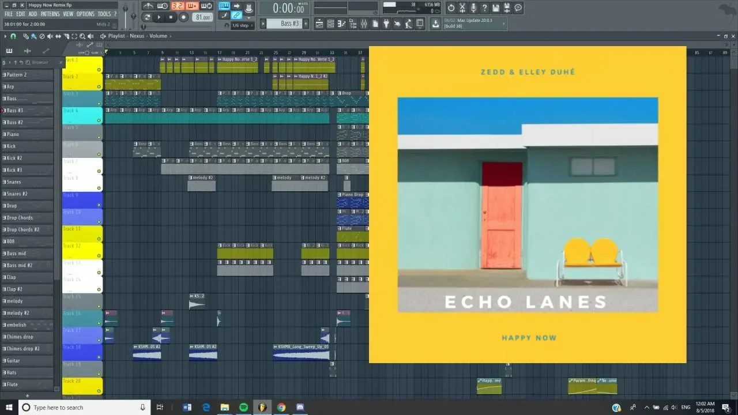Select the Chimes drop pattern in the picker

(27, 337)
